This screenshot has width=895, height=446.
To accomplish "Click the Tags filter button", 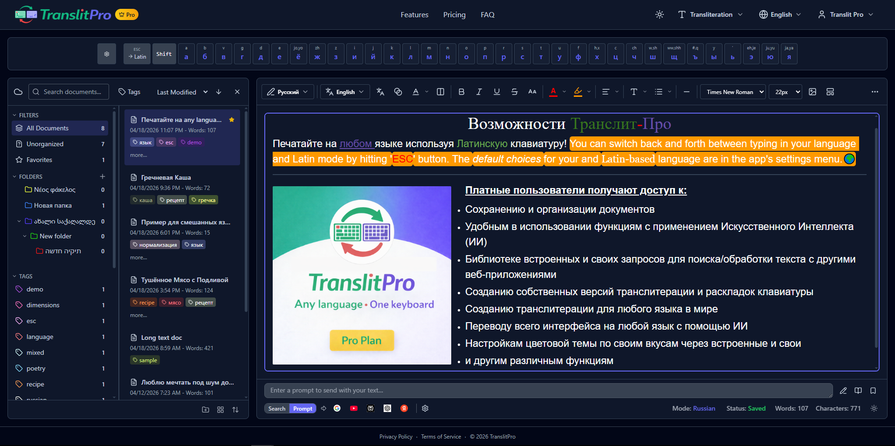I will 130,92.
